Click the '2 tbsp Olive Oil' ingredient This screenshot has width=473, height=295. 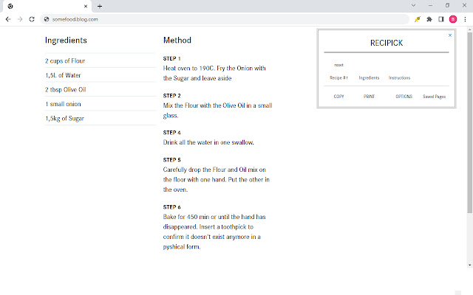[66, 90]
